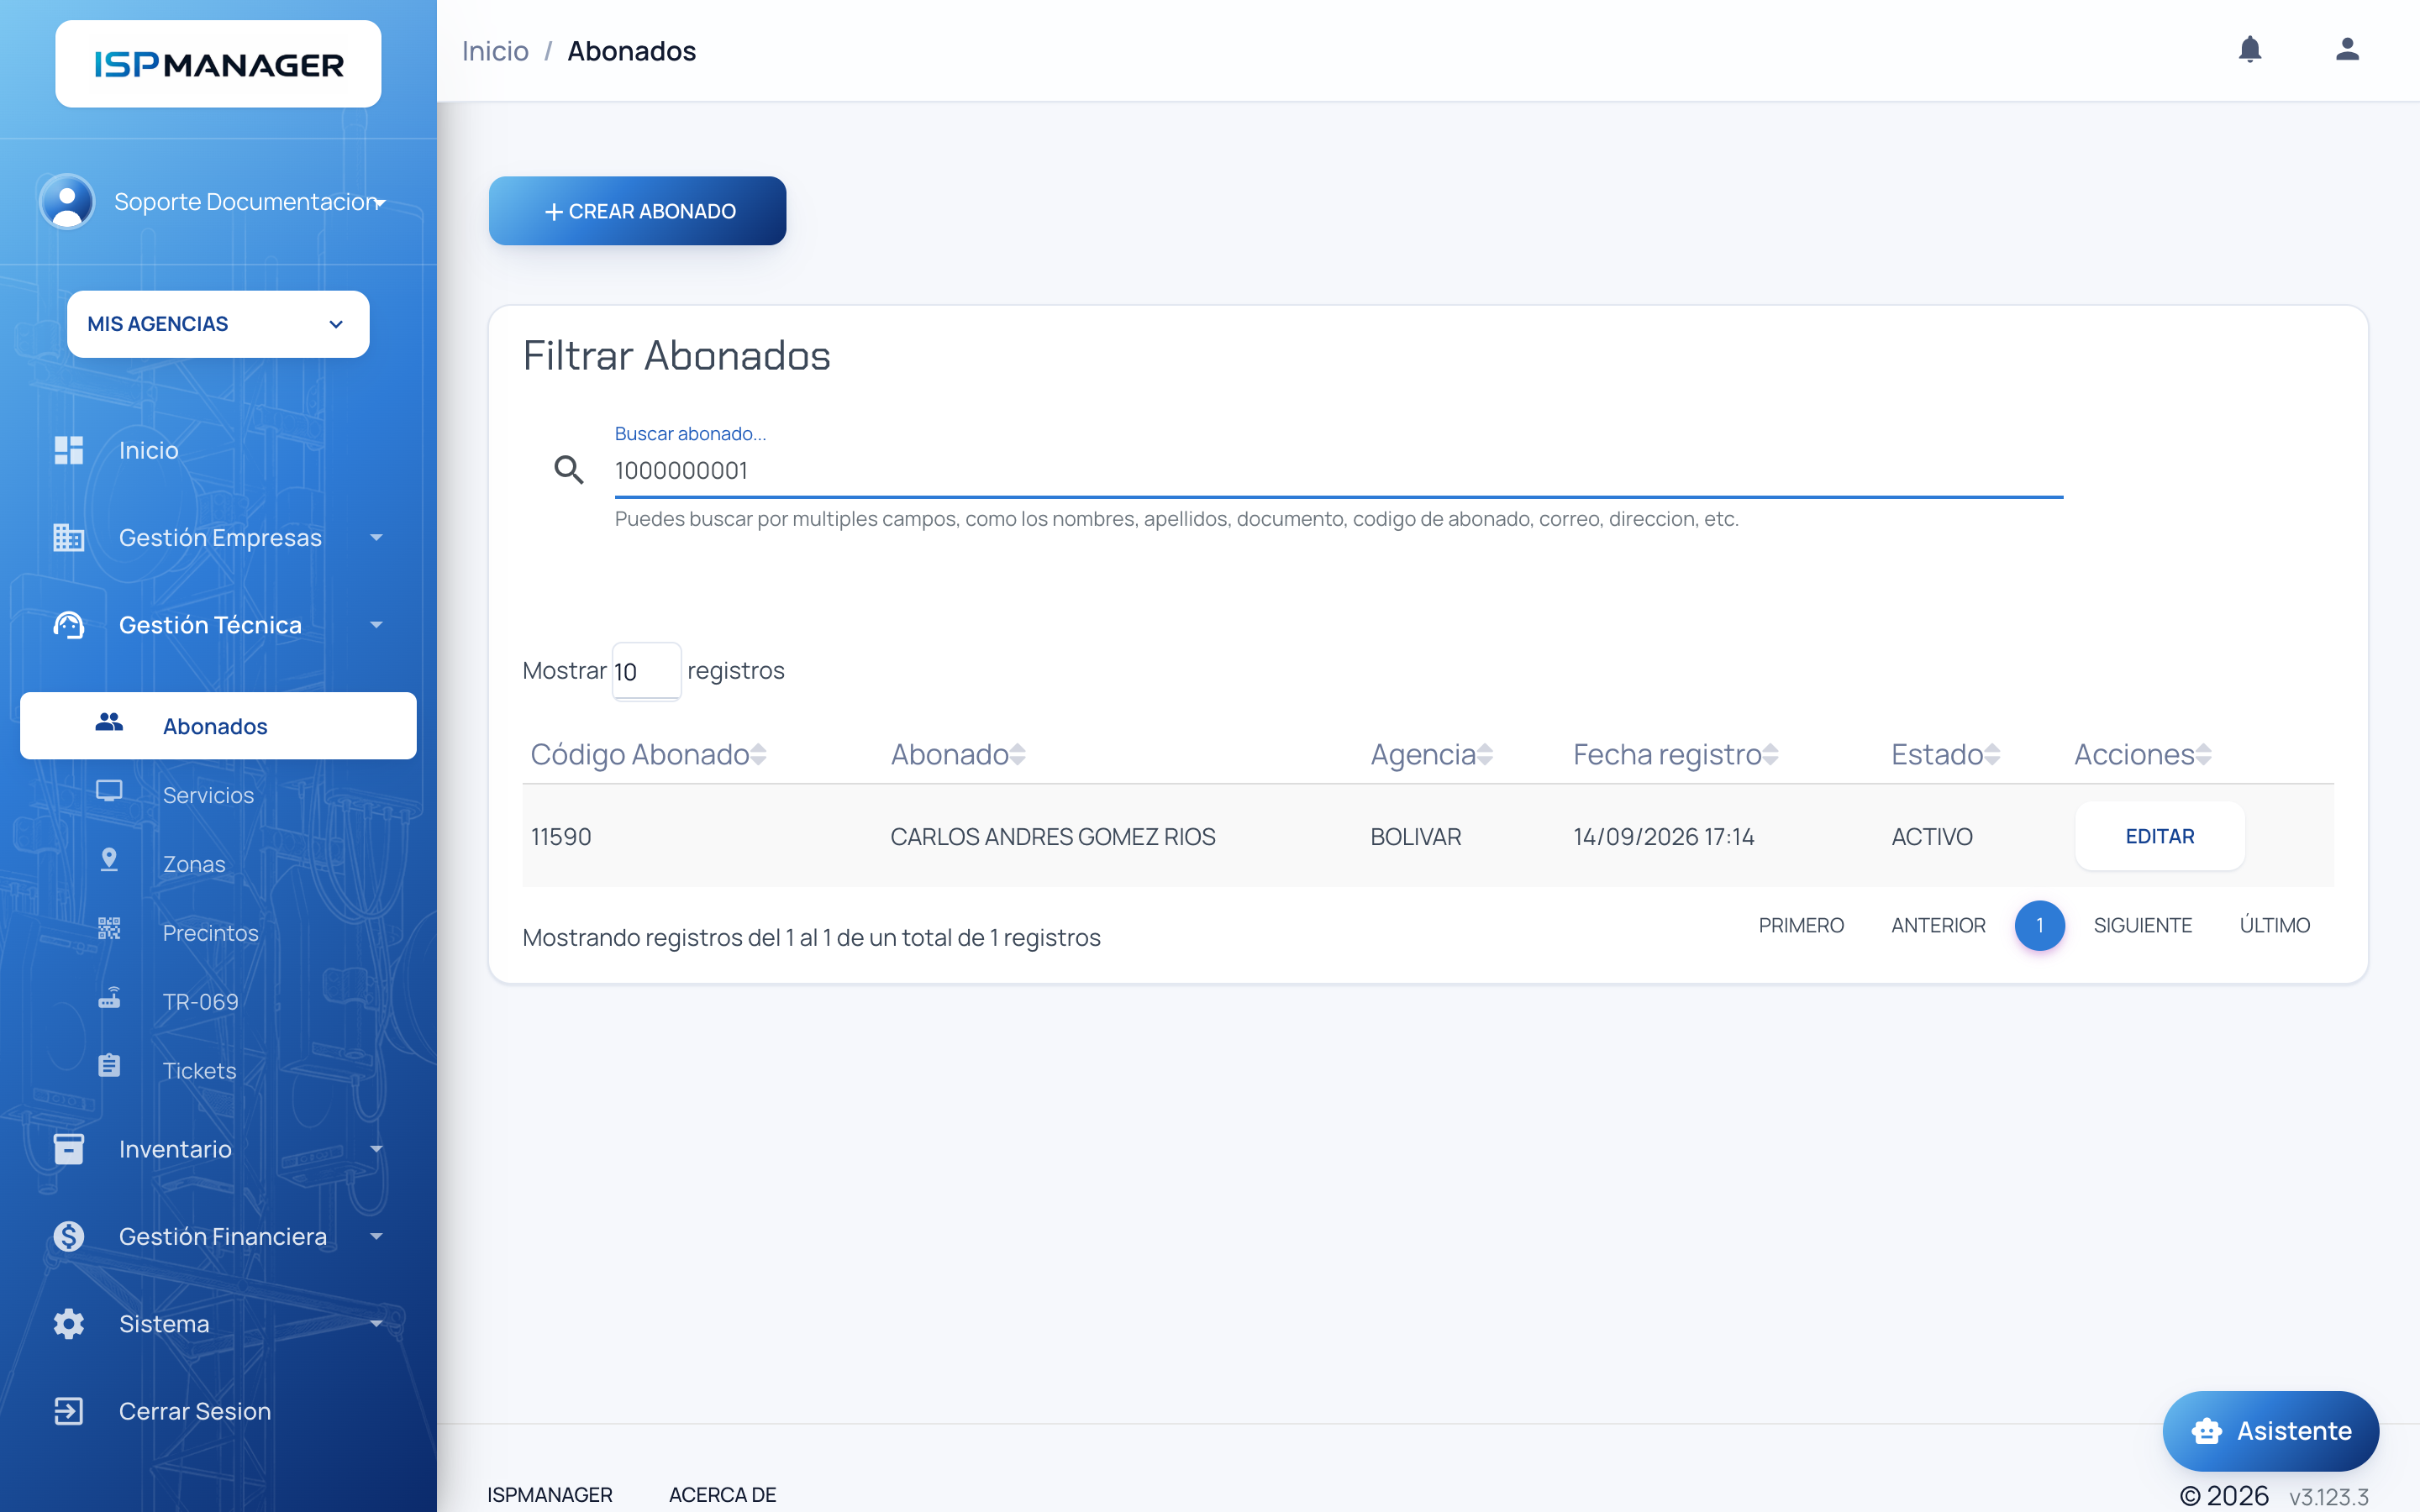The height and width of the screenshot is (1512, 2420).
Task: Select pagination page 1
Action: point(2039,925)
